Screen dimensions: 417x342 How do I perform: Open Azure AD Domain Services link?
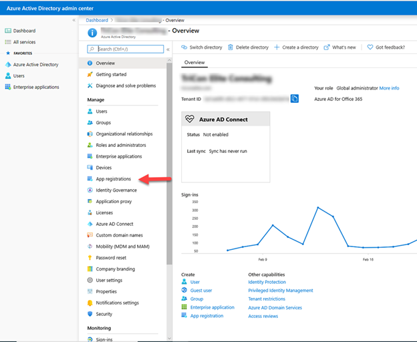[x=275, y=308]
